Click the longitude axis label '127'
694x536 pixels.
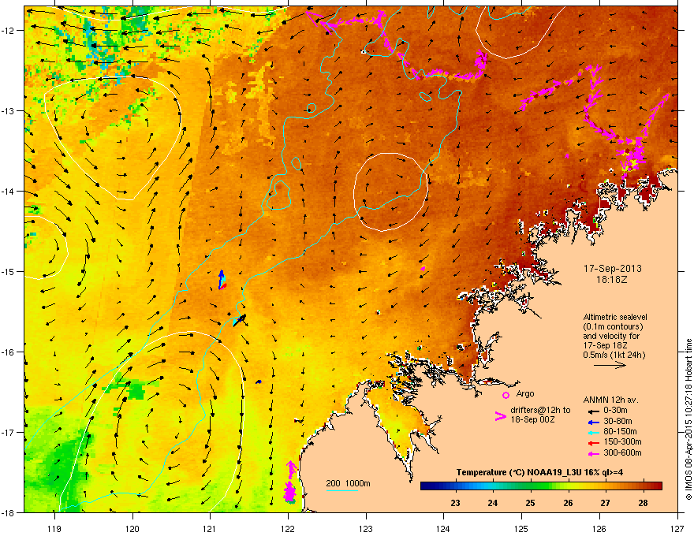[677, 528]
